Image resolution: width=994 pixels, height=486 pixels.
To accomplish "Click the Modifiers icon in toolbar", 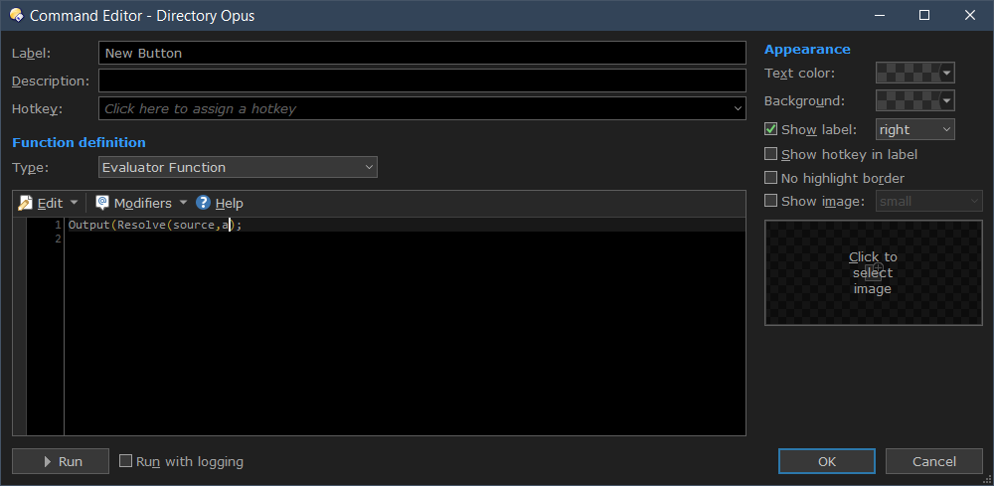I will tap(101, 203).
